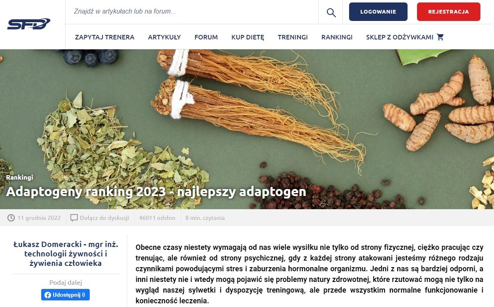Navigate to Rankingi in top menu
This screenshot has width=494, height=307.
tap(337, 37)
